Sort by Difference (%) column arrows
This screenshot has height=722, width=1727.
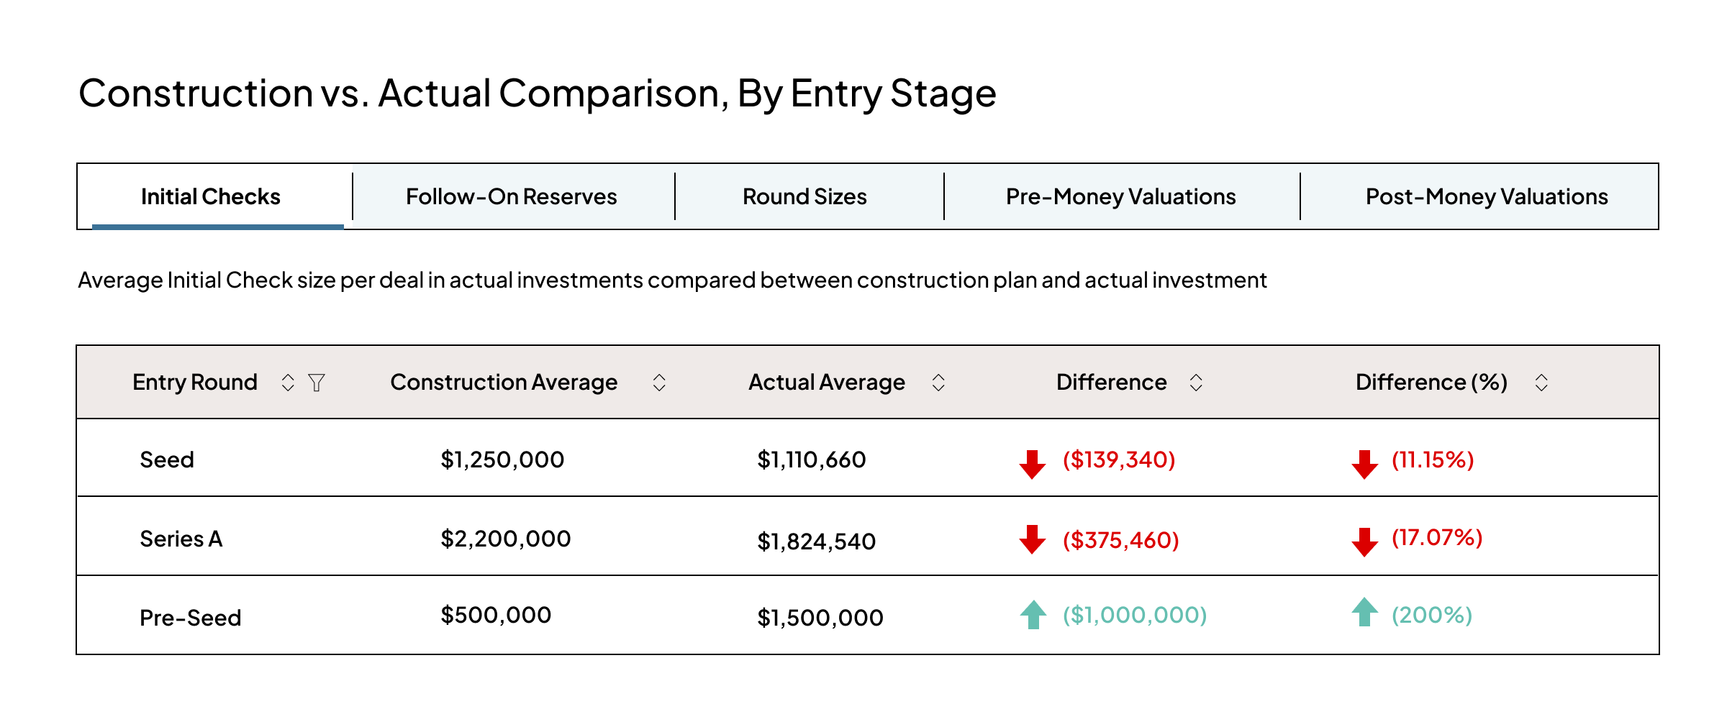pyautogui.click(x=1541, y=383)
